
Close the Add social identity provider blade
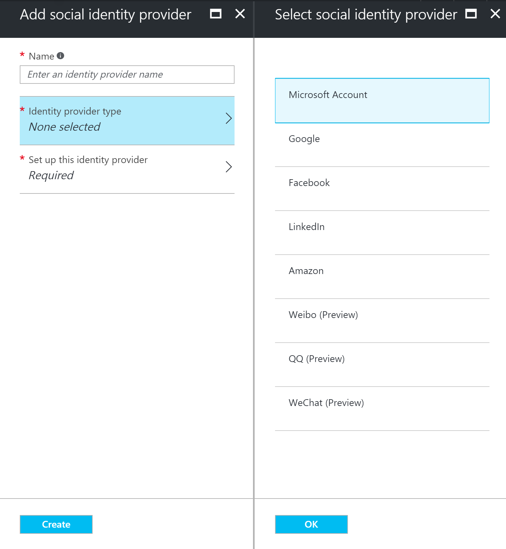[240, 14]
